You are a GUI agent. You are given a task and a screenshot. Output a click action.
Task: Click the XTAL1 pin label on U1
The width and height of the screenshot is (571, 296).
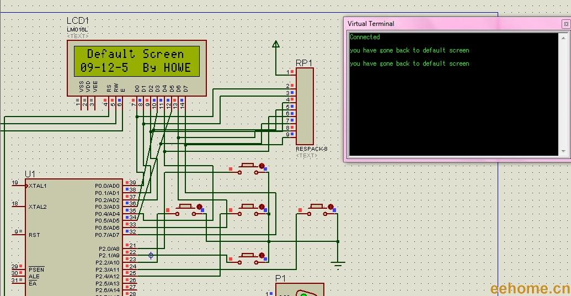click(x=38, y=186)
